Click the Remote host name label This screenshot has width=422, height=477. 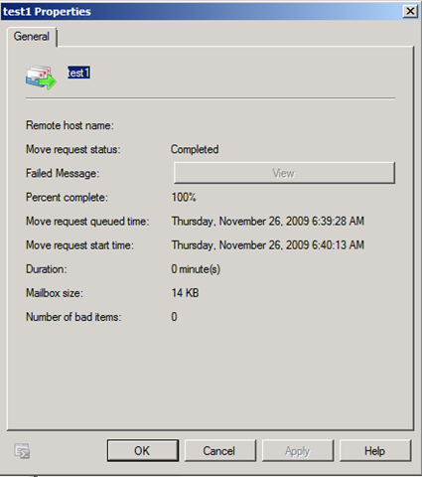[70, 125]
